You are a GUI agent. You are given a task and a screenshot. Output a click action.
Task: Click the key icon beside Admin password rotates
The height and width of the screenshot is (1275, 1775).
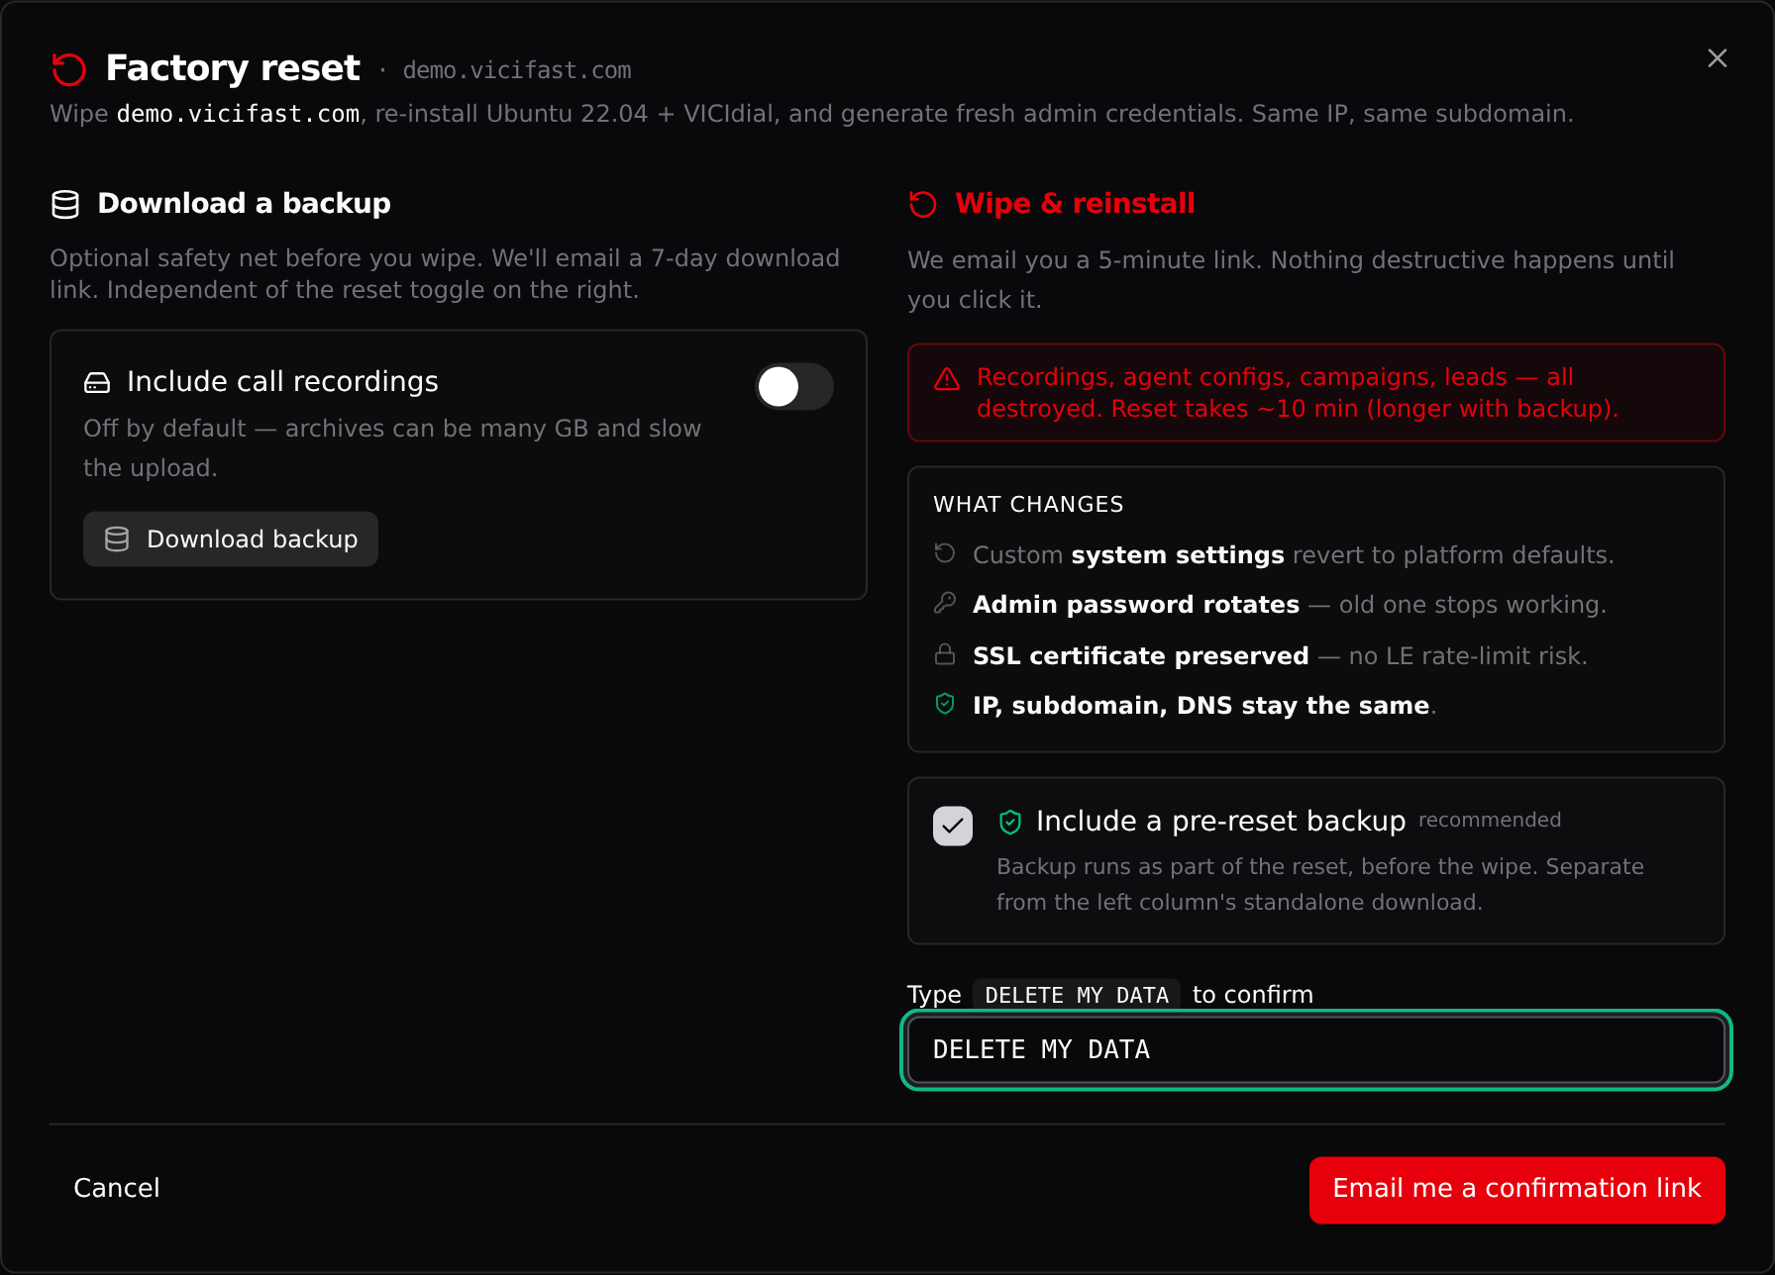[945, 603]
